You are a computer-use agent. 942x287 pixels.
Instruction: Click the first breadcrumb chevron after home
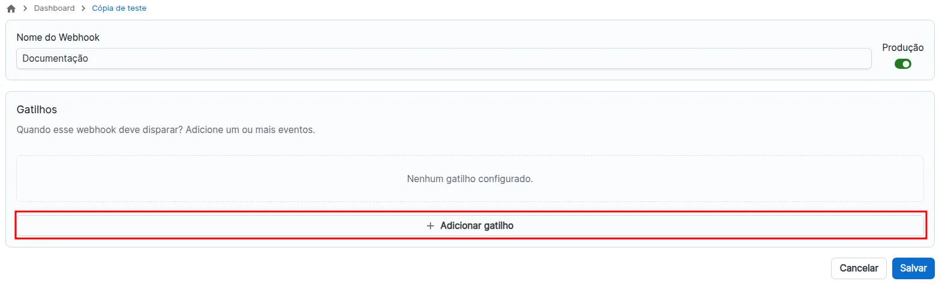click(x=25, y=8)
